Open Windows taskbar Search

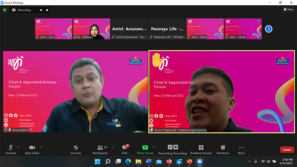(108, 162)
